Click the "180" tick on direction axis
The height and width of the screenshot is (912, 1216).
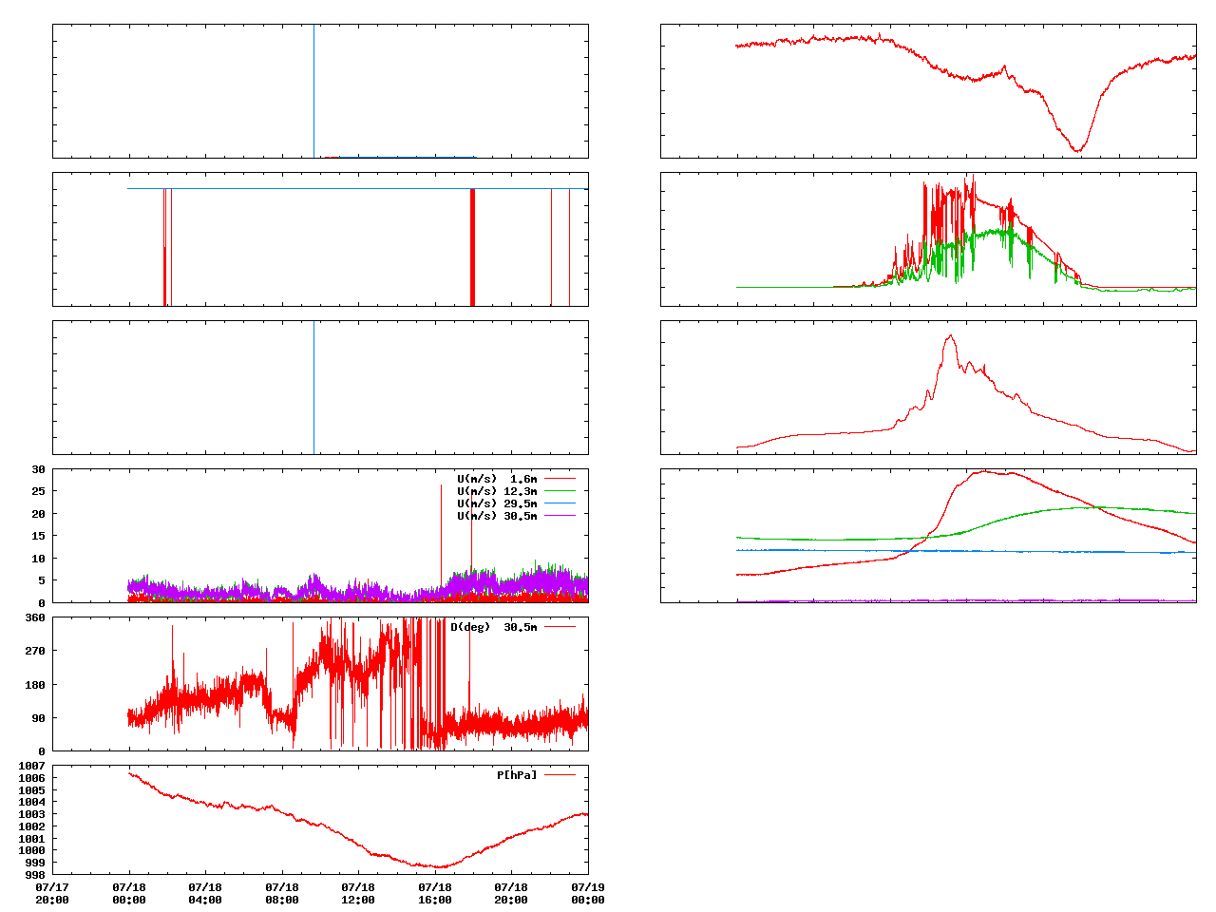click(x=35, y=685)
